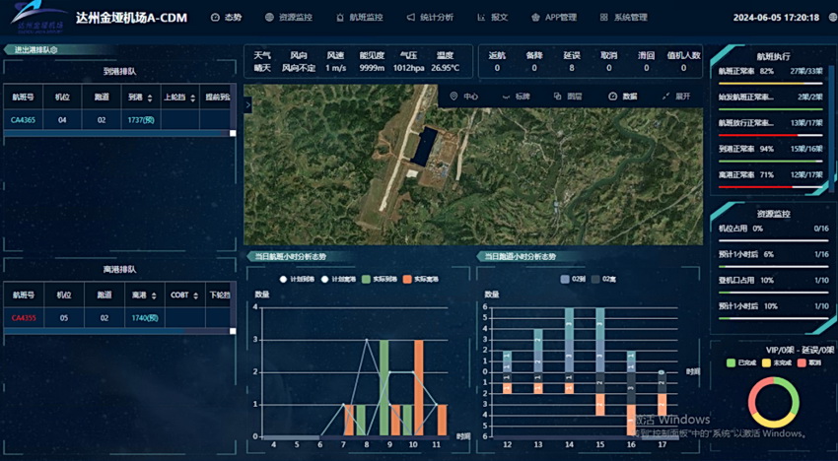
Task: Open flight CA4365 in arrival queue
Action: click(23, 120)
